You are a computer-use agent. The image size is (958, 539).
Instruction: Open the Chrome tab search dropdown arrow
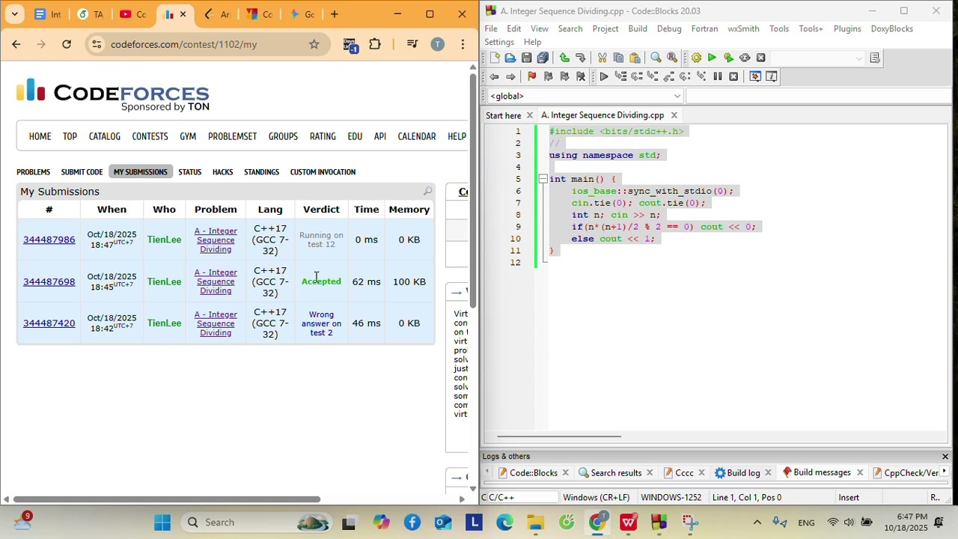(x=14, y=14)
